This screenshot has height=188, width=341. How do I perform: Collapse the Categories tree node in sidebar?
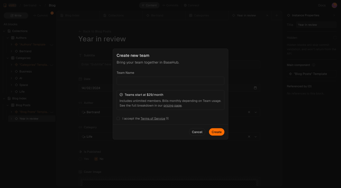(x=8, y=58)
